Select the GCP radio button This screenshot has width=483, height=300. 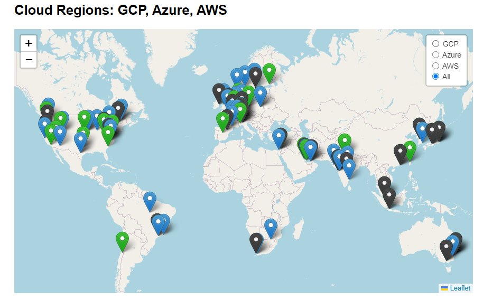[436, 44]
